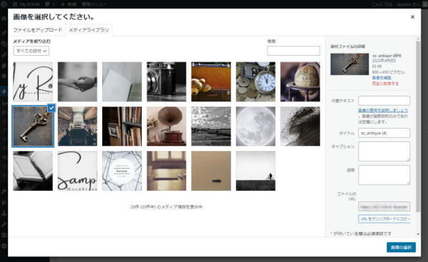This screenshot has height=262, width=428.
Task: Click the scrollbar down arrow in details panel
Action: (418, 234)
